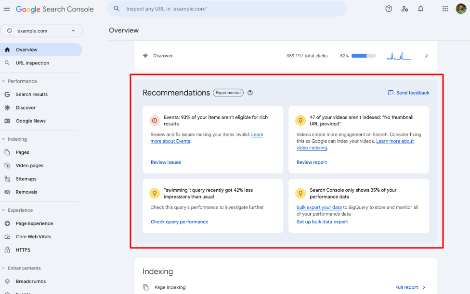Open the hamburger main menu
The width and height of the screenshot is (470, 294).
(x=7, y=9)
